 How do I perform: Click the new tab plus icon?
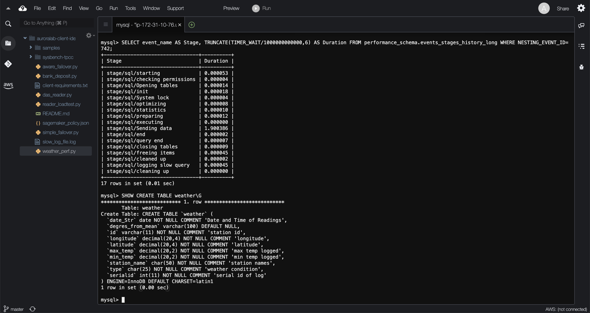click(x=191, y=25)
